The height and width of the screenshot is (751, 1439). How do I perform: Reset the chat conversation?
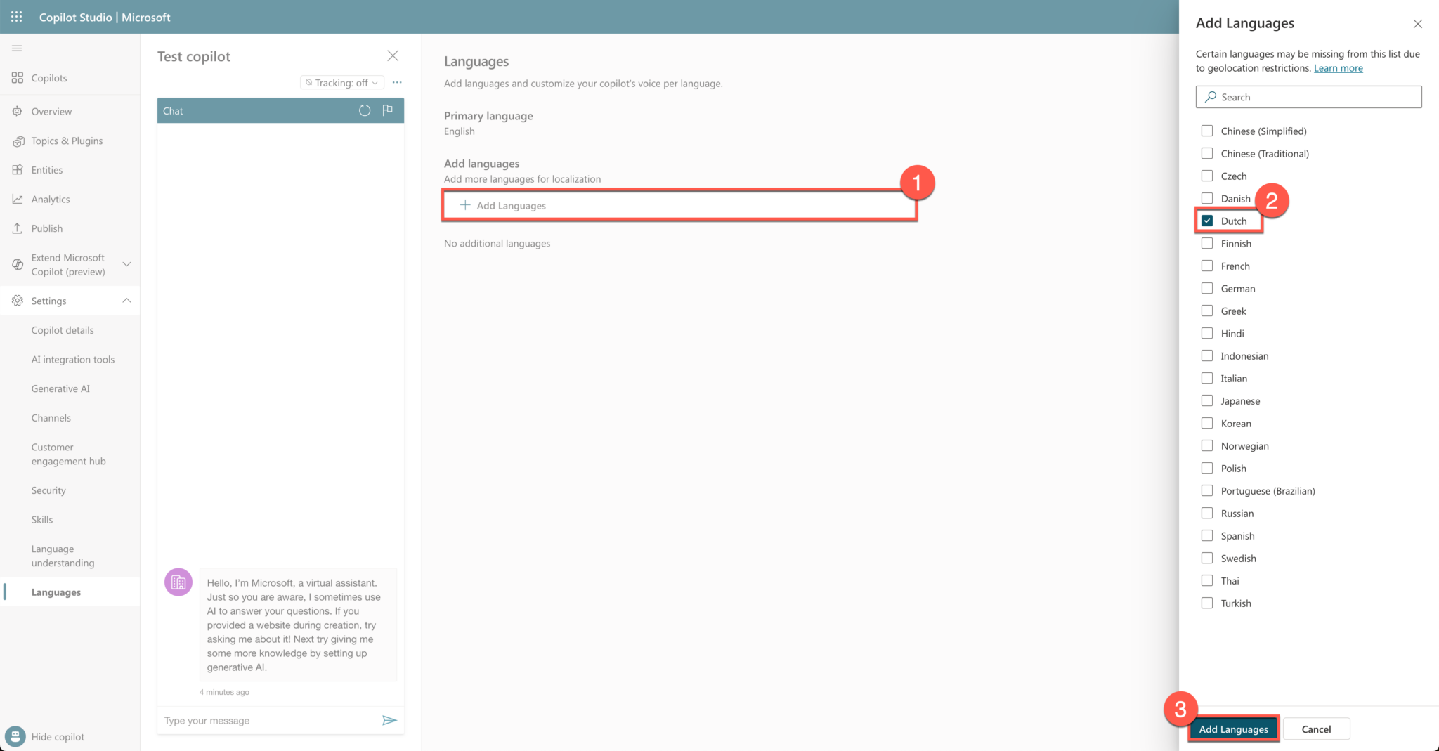(x=364, y=110)
